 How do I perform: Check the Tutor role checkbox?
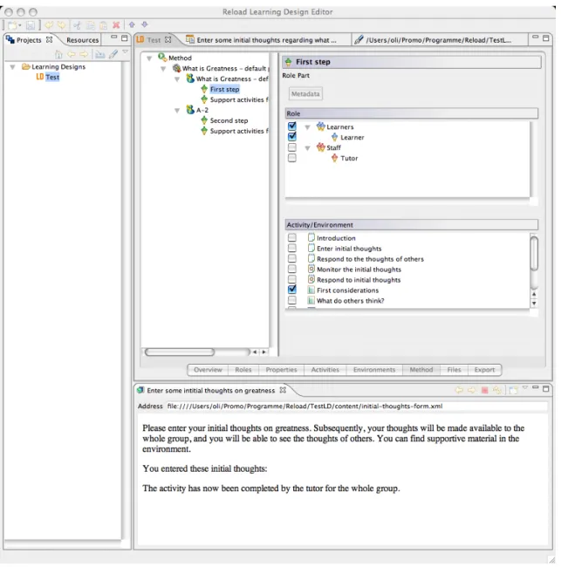click(292, 158)
